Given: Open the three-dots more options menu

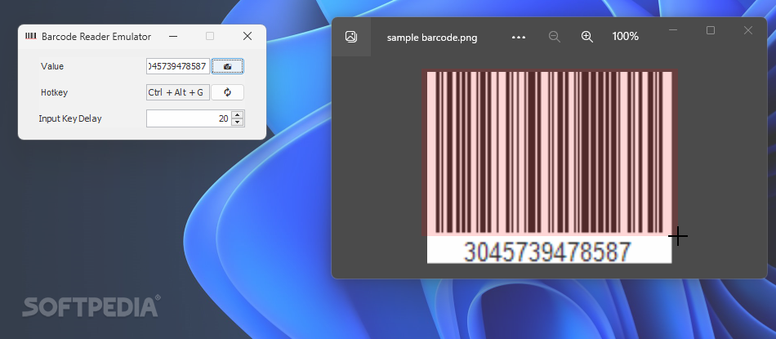Looking at the screenshot, I should pyautogui.click(x=519, y=37).
